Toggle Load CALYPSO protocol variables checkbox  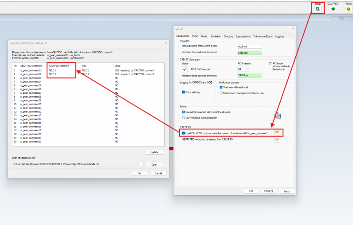click(x=183, y=133)
